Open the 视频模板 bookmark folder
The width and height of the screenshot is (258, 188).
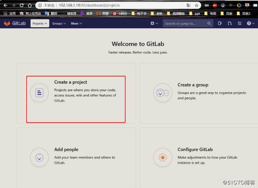(176, 13)
